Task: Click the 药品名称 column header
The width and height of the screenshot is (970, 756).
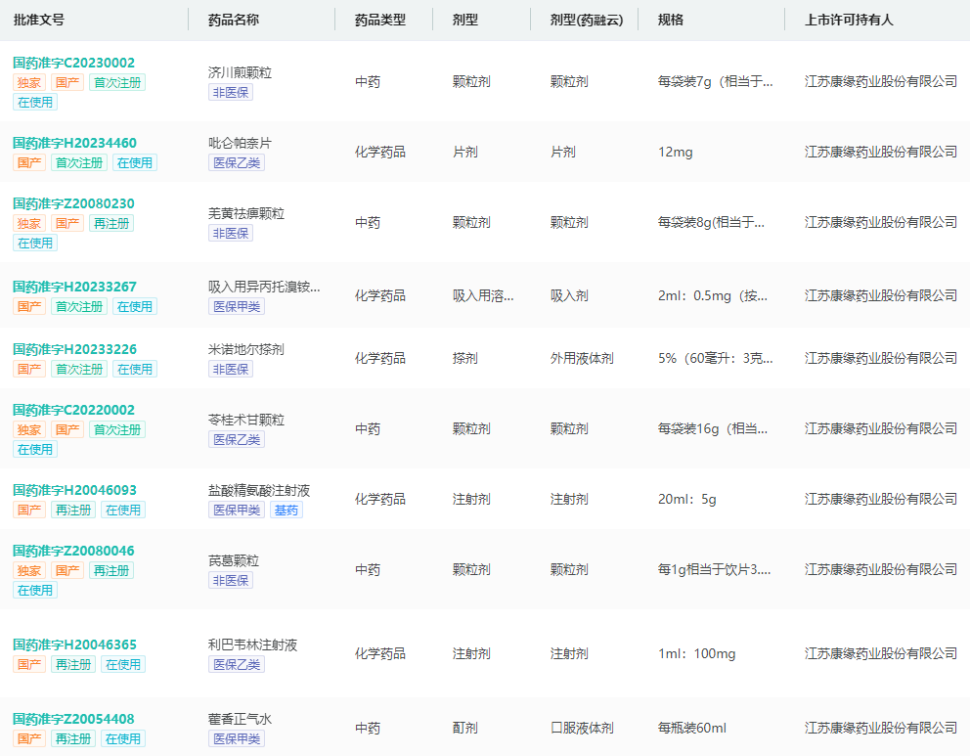Action: (x=234, y=20)
